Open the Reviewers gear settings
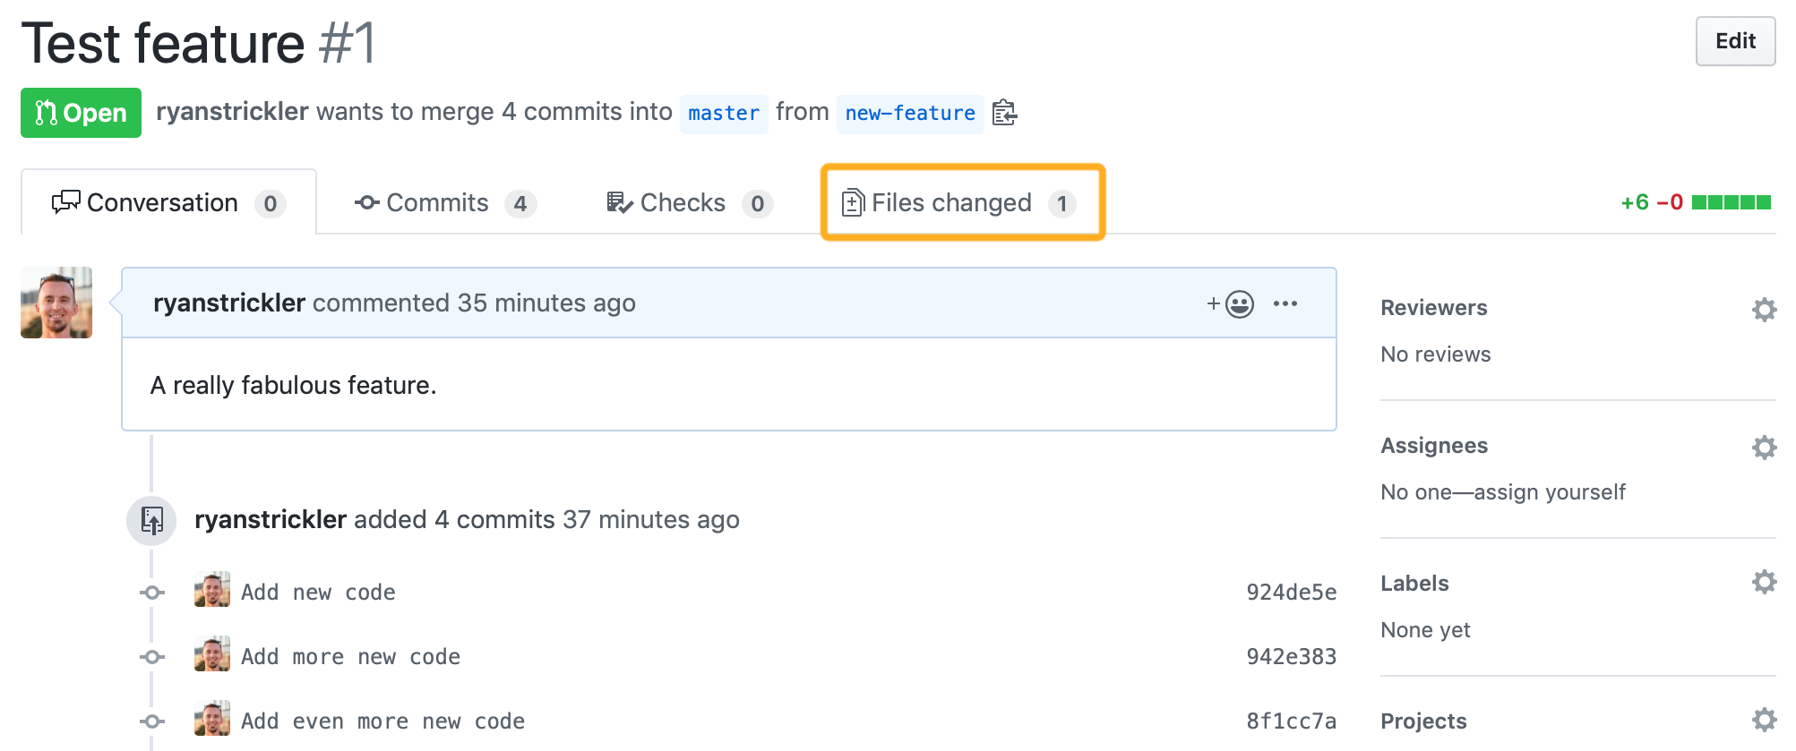Image resolution: width=1796 pixels, height=751 pixels. 1764,310
